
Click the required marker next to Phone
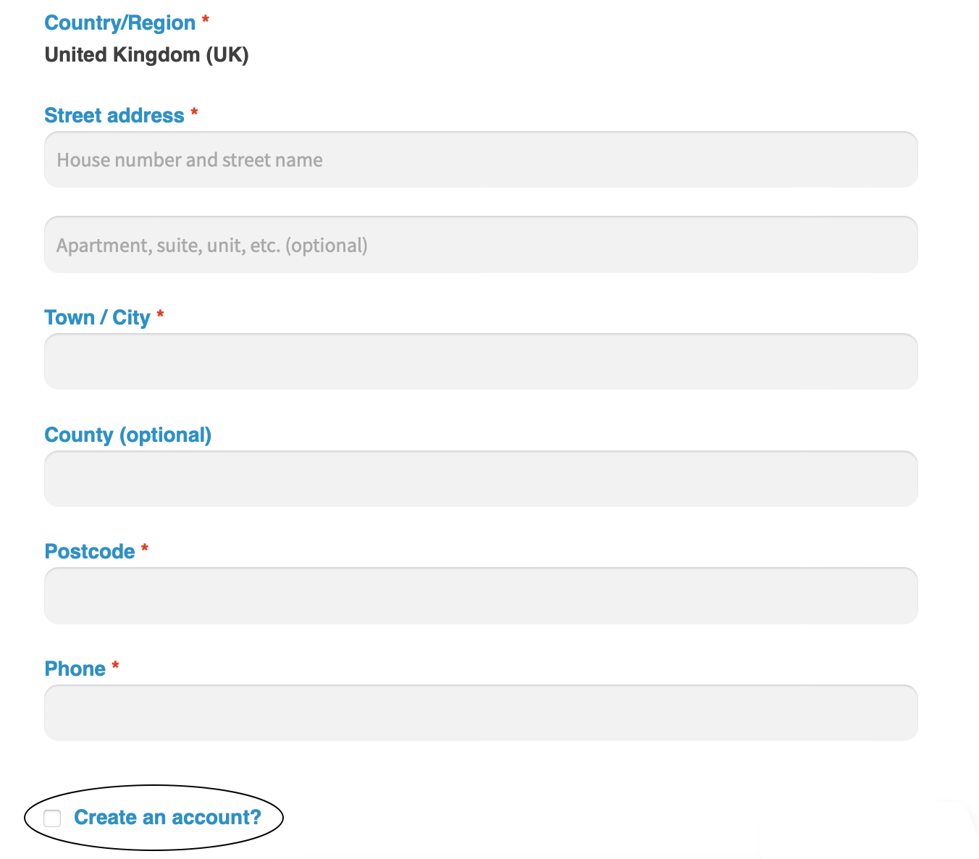tap(115, 666)
